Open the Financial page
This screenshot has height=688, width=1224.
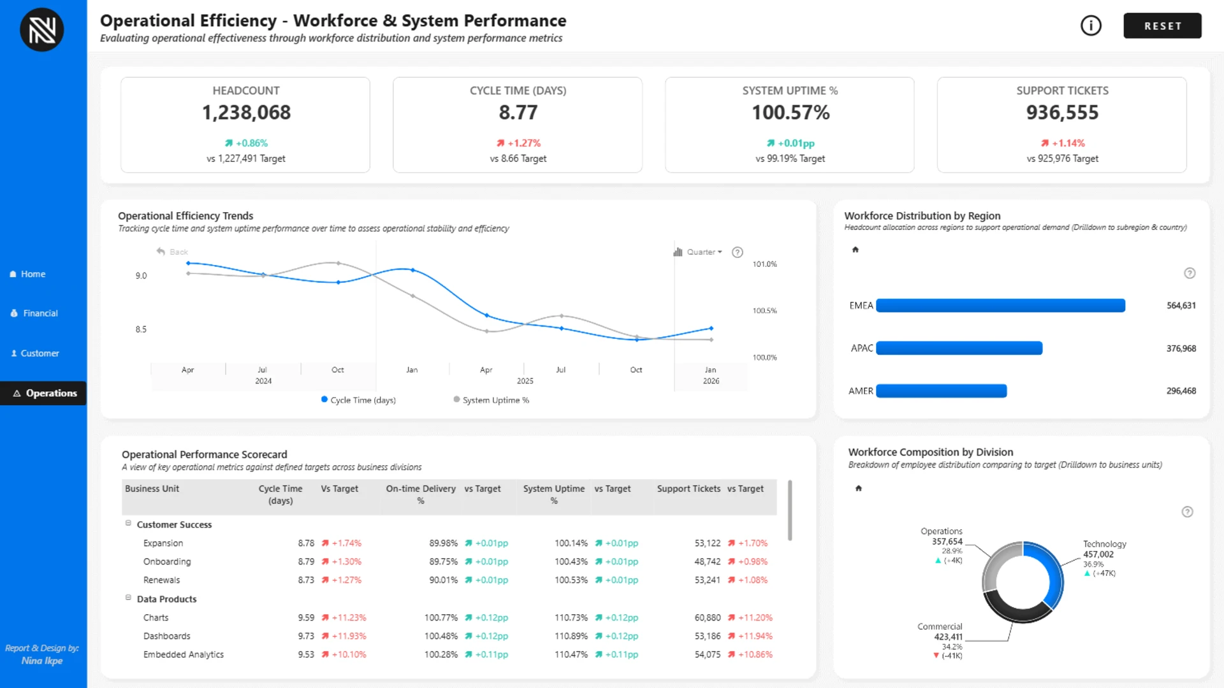[x=40, y=313]
